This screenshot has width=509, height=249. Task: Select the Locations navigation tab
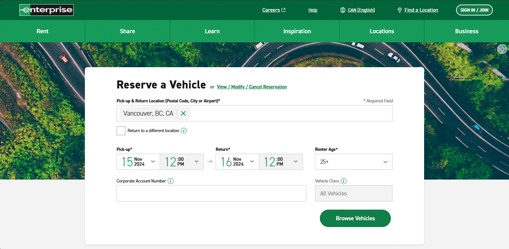click(x=382, y=31)
